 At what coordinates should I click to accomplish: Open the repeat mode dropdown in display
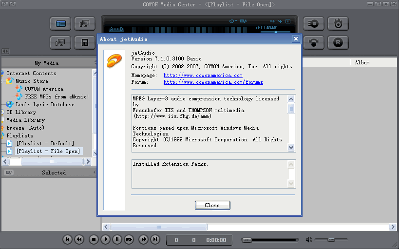(233, 21)
